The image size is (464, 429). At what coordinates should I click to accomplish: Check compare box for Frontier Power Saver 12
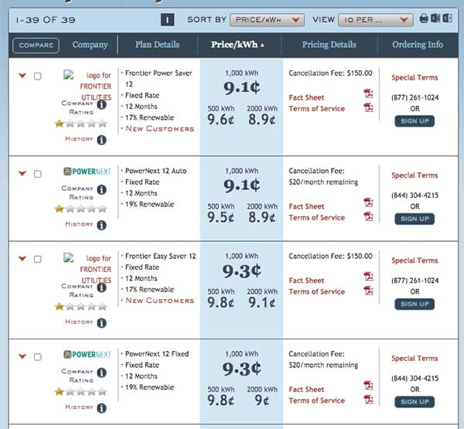tap(38, 76)
